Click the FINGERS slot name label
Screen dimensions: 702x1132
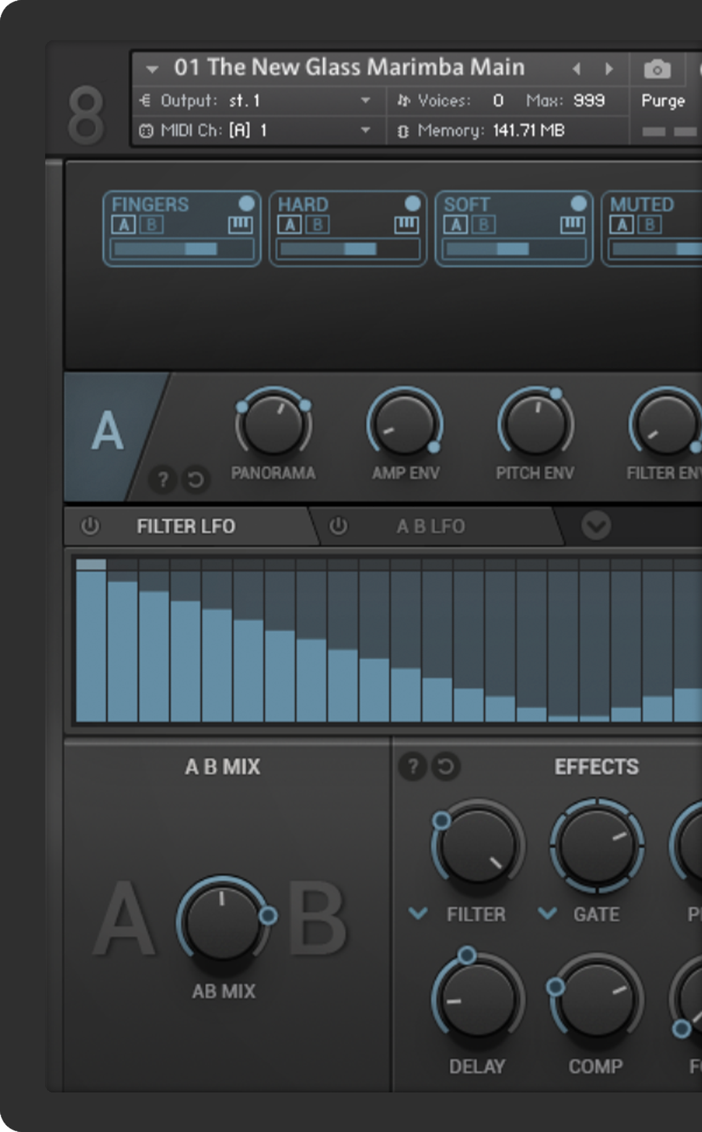(150, 204)
